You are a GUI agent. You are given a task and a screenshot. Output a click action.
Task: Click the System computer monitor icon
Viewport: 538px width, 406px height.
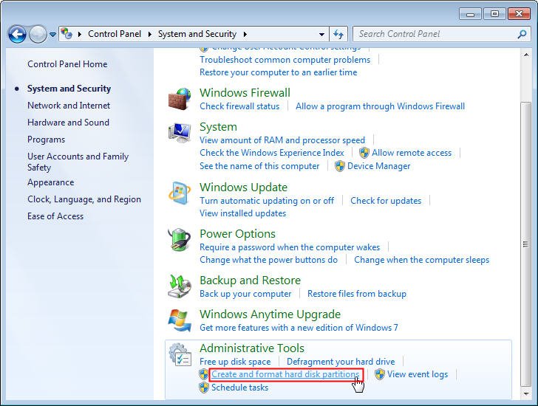[x=180, y=133]
